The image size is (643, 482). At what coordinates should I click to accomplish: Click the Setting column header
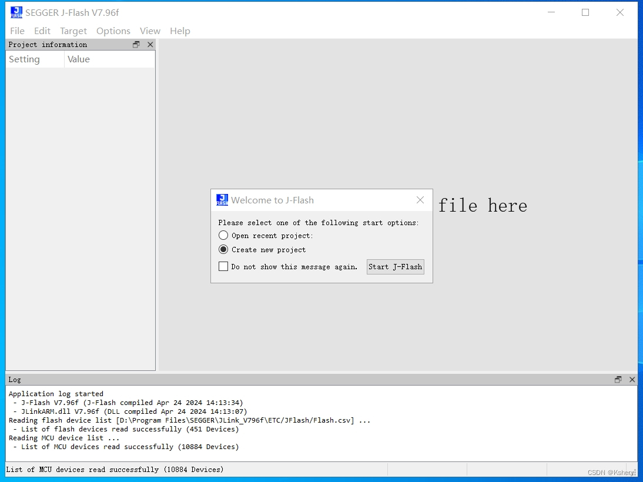35,59
